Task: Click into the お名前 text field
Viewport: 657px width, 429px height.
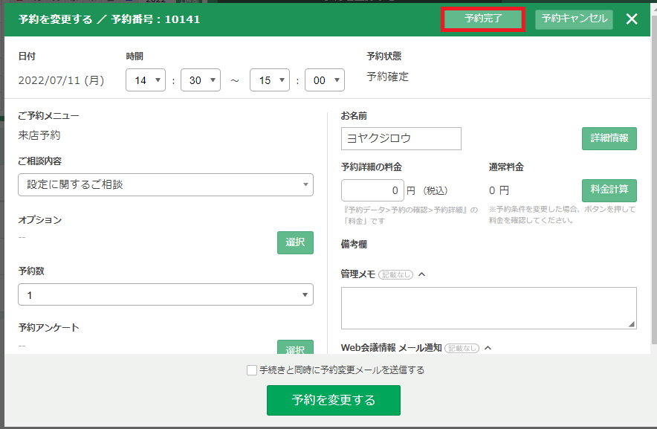Action: pos(401,138)
